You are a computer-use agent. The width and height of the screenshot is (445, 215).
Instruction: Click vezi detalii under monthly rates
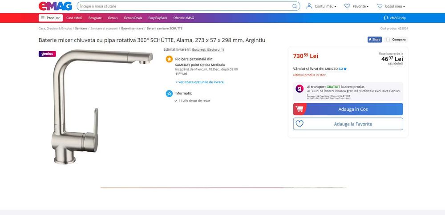pyautogui.click(x=395, y=63)
